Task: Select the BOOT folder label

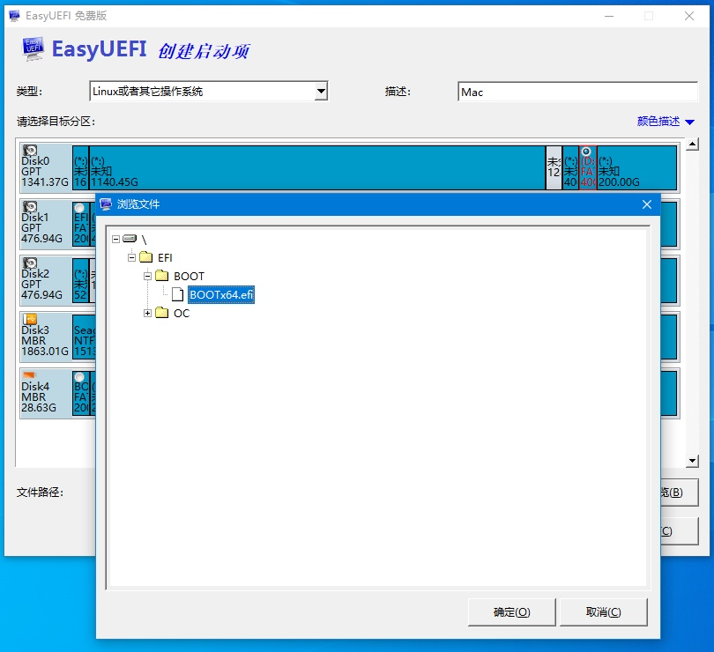Action: click(x=189, y=277)
